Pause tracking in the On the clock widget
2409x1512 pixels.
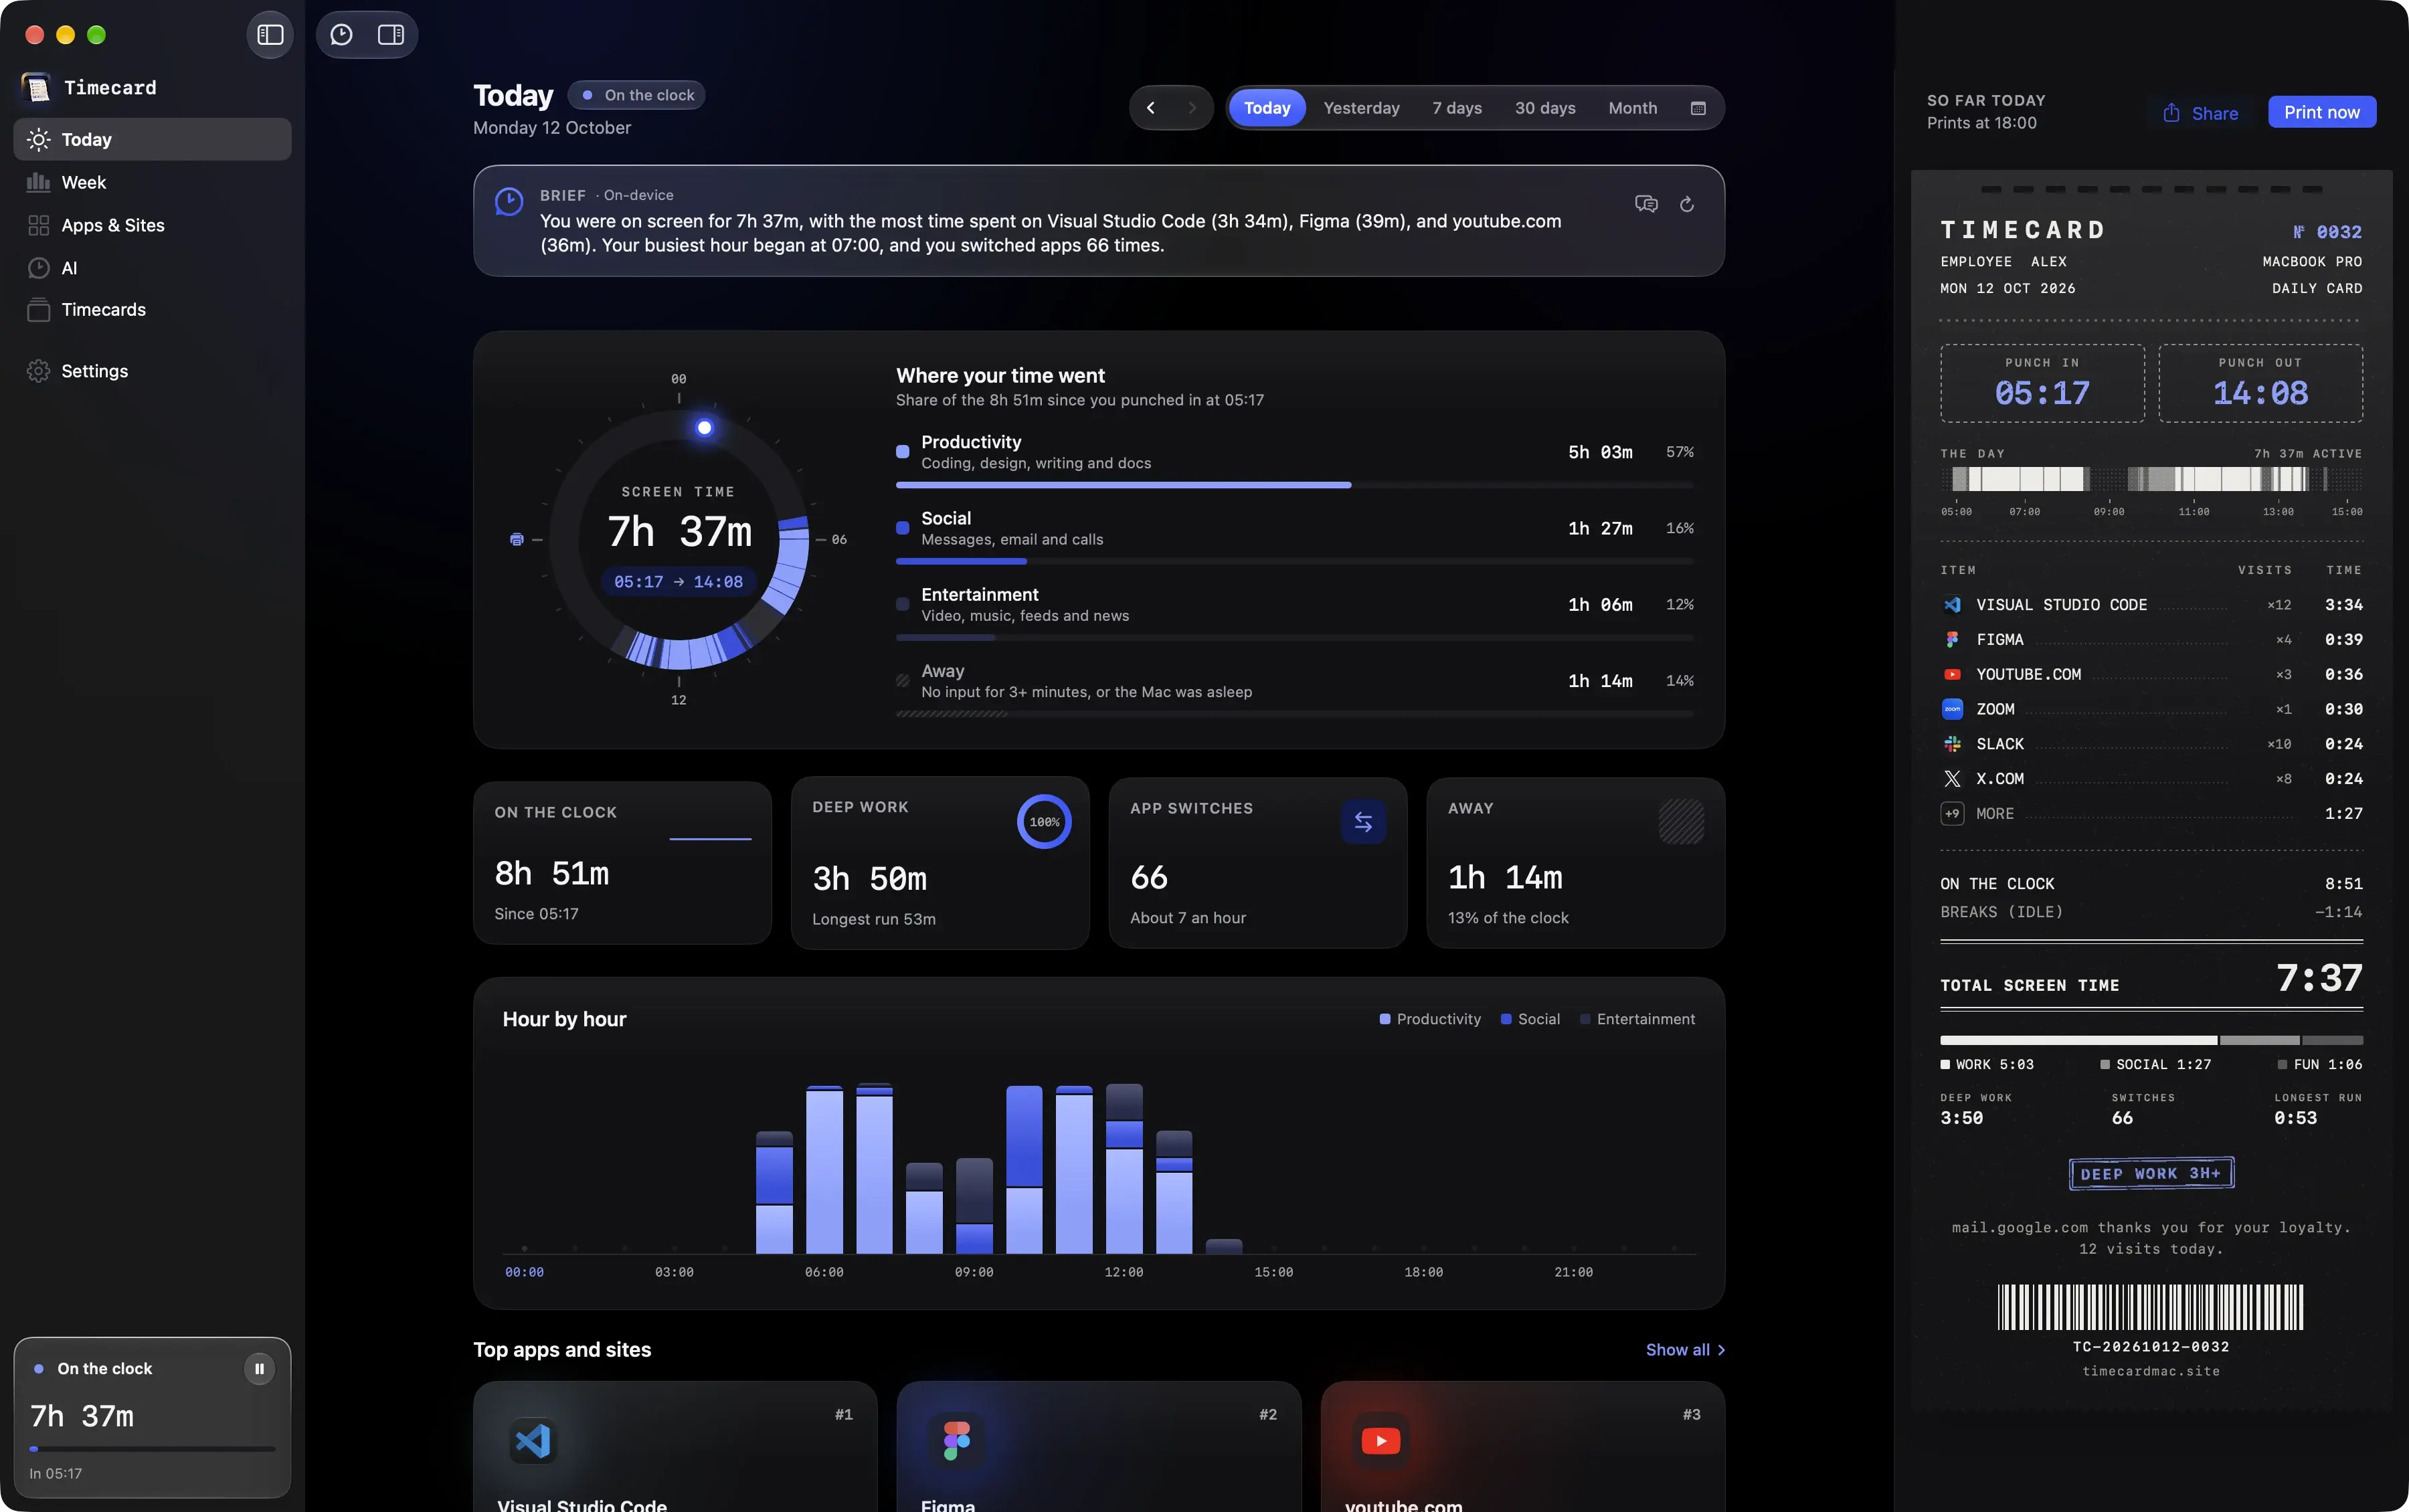point(259,1368)
